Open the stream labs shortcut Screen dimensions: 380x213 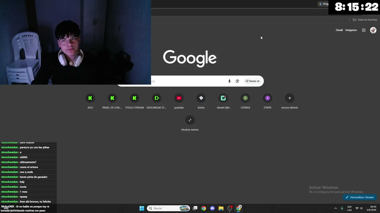[x=223, y=101]
